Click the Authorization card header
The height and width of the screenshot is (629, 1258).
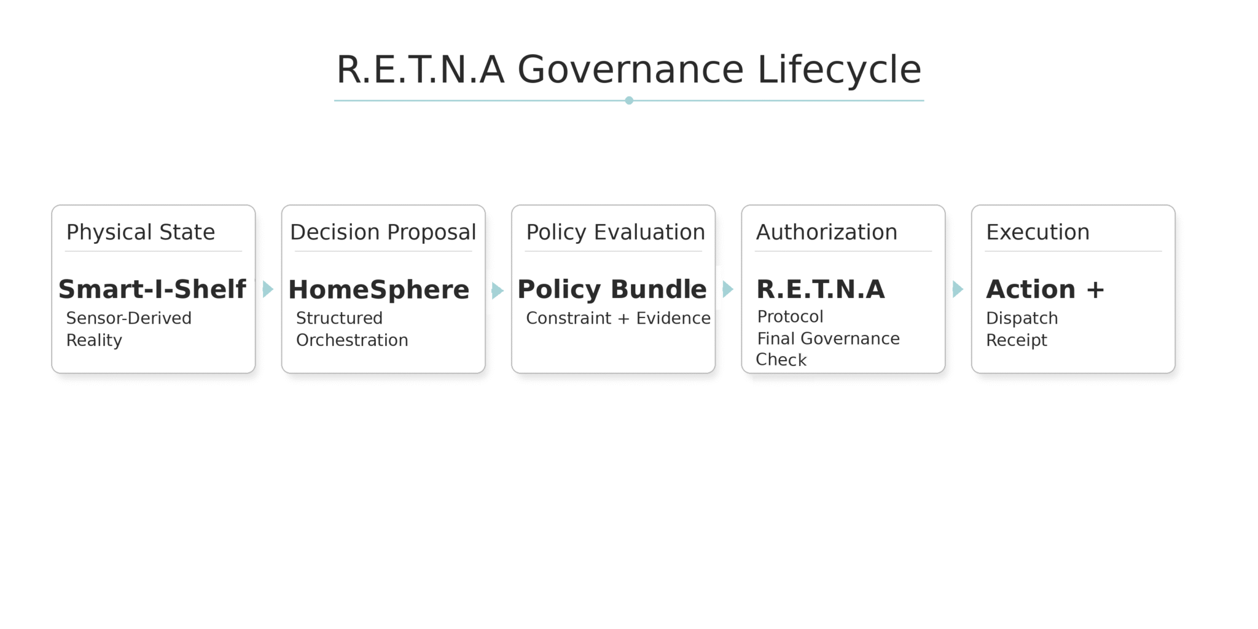point(826,232)
